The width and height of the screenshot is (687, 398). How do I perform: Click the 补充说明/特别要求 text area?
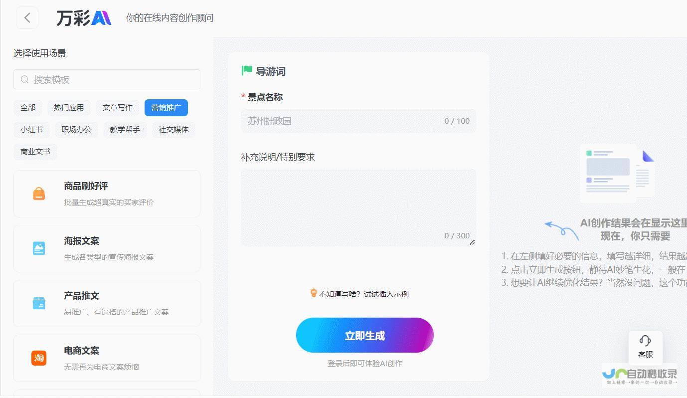(358, 207)
